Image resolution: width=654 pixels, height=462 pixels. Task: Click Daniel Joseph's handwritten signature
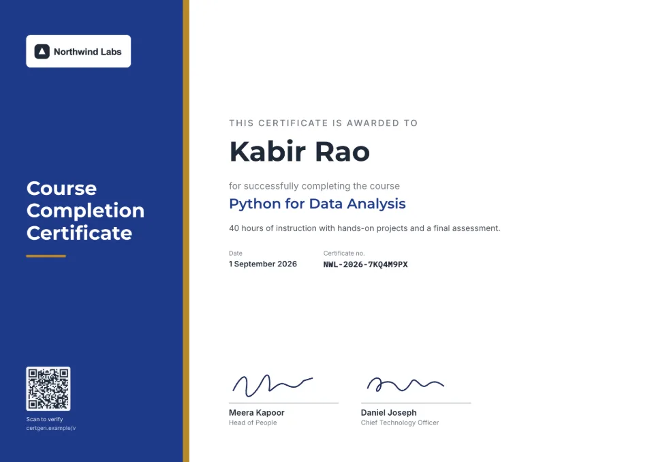pos(405,384)
